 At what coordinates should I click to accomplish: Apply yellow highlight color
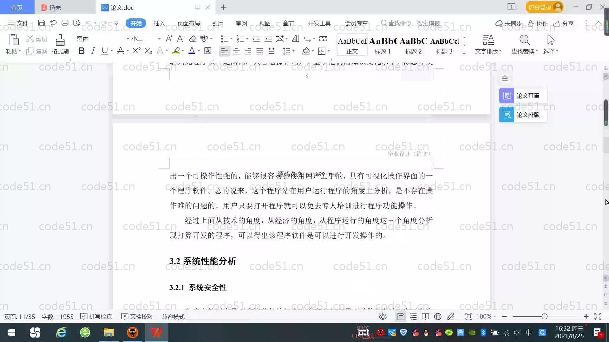tap(176, 51)
